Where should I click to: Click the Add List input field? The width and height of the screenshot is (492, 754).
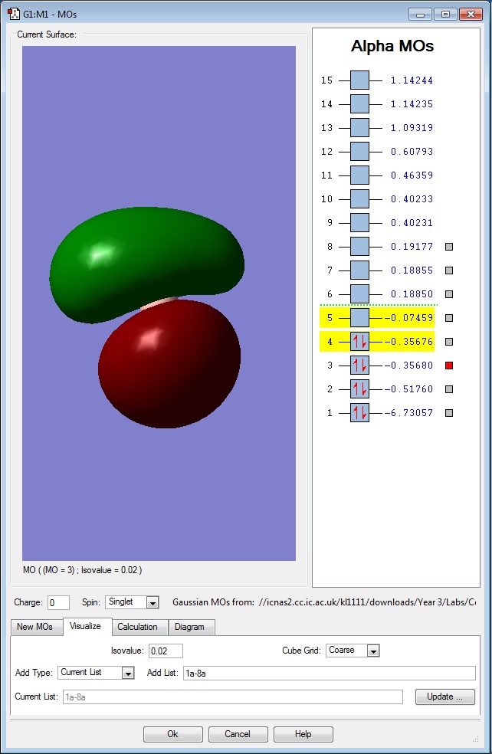coord(330,674)
